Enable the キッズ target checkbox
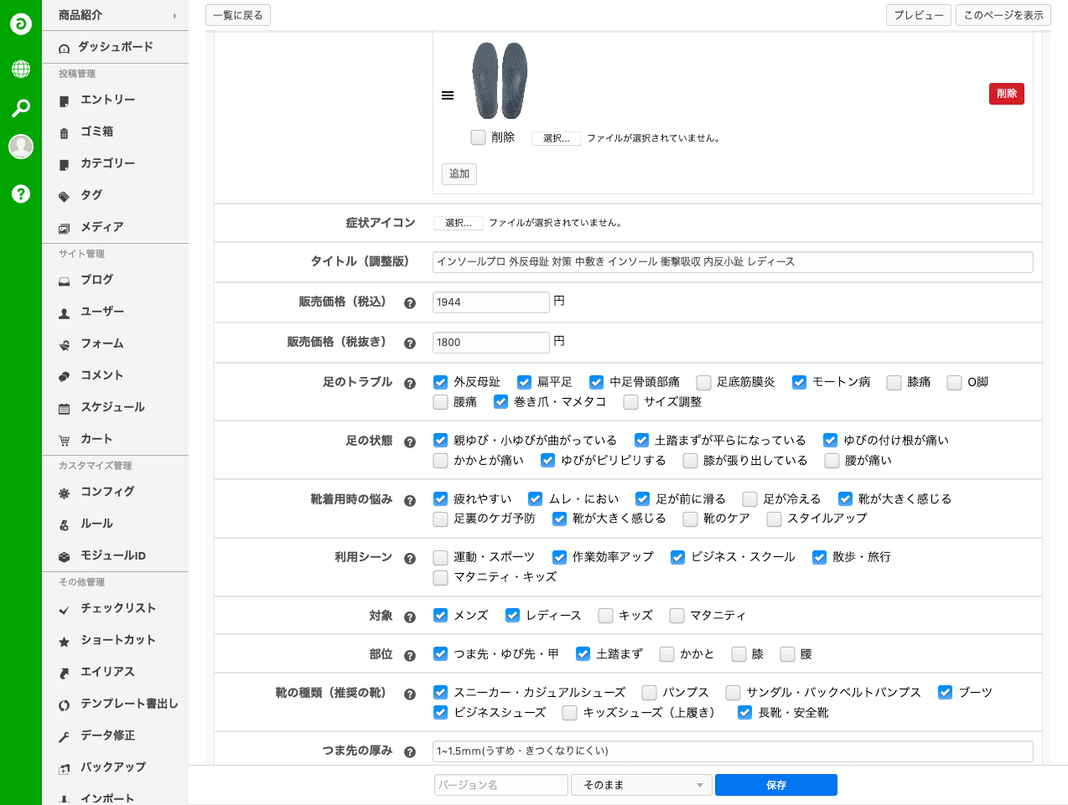 tap(606, 616)
